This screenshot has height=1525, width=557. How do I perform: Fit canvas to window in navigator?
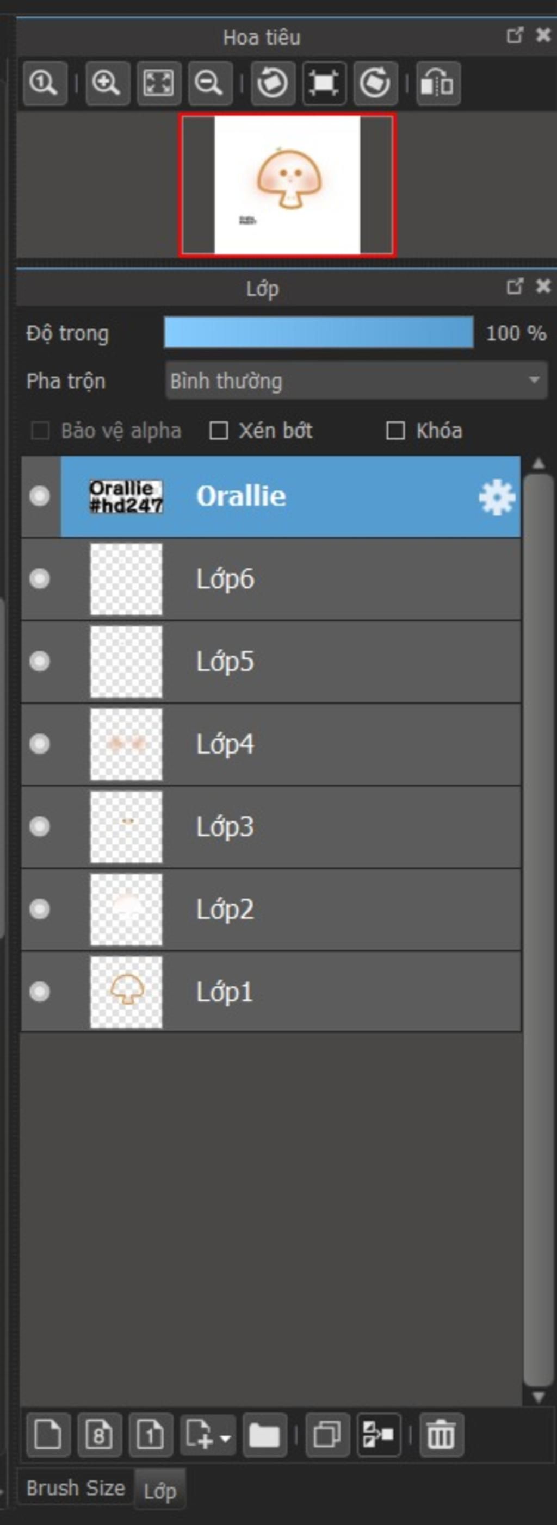coord(159,84)
